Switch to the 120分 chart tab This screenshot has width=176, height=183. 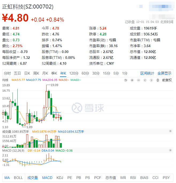[x=74, y=74]
